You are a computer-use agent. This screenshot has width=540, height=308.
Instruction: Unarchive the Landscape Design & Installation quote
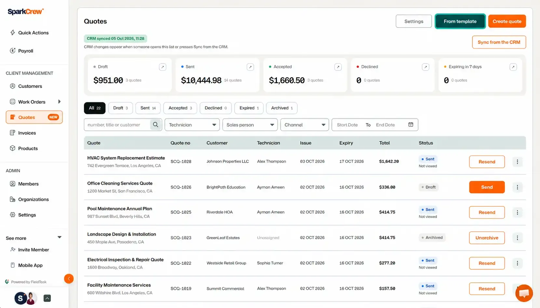(x=487, y=238)
